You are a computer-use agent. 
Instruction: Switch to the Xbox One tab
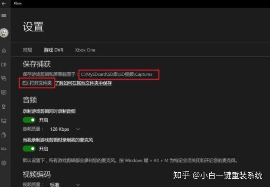coord(85,50)
